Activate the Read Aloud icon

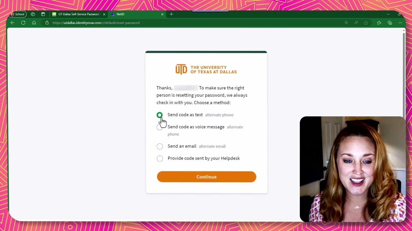point(356,23)
